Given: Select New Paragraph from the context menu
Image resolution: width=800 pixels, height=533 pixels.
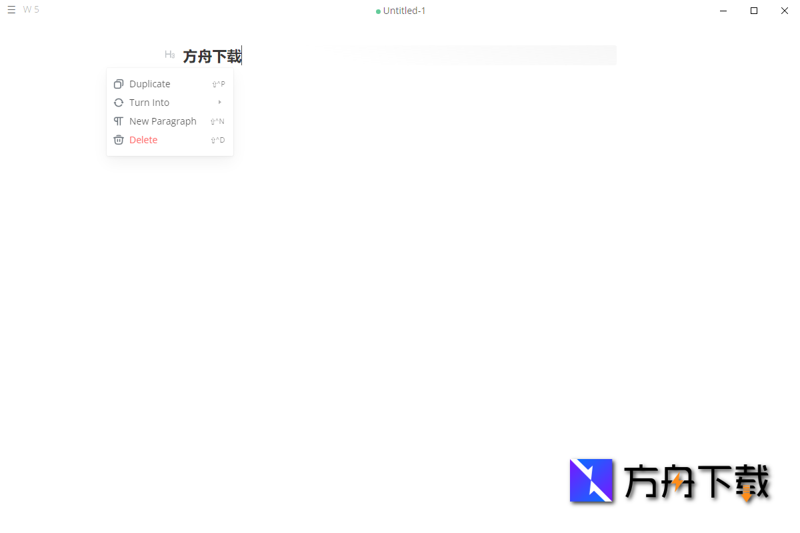Looking at the screenshot, I should pyautogui.click(x=162, y=121).
